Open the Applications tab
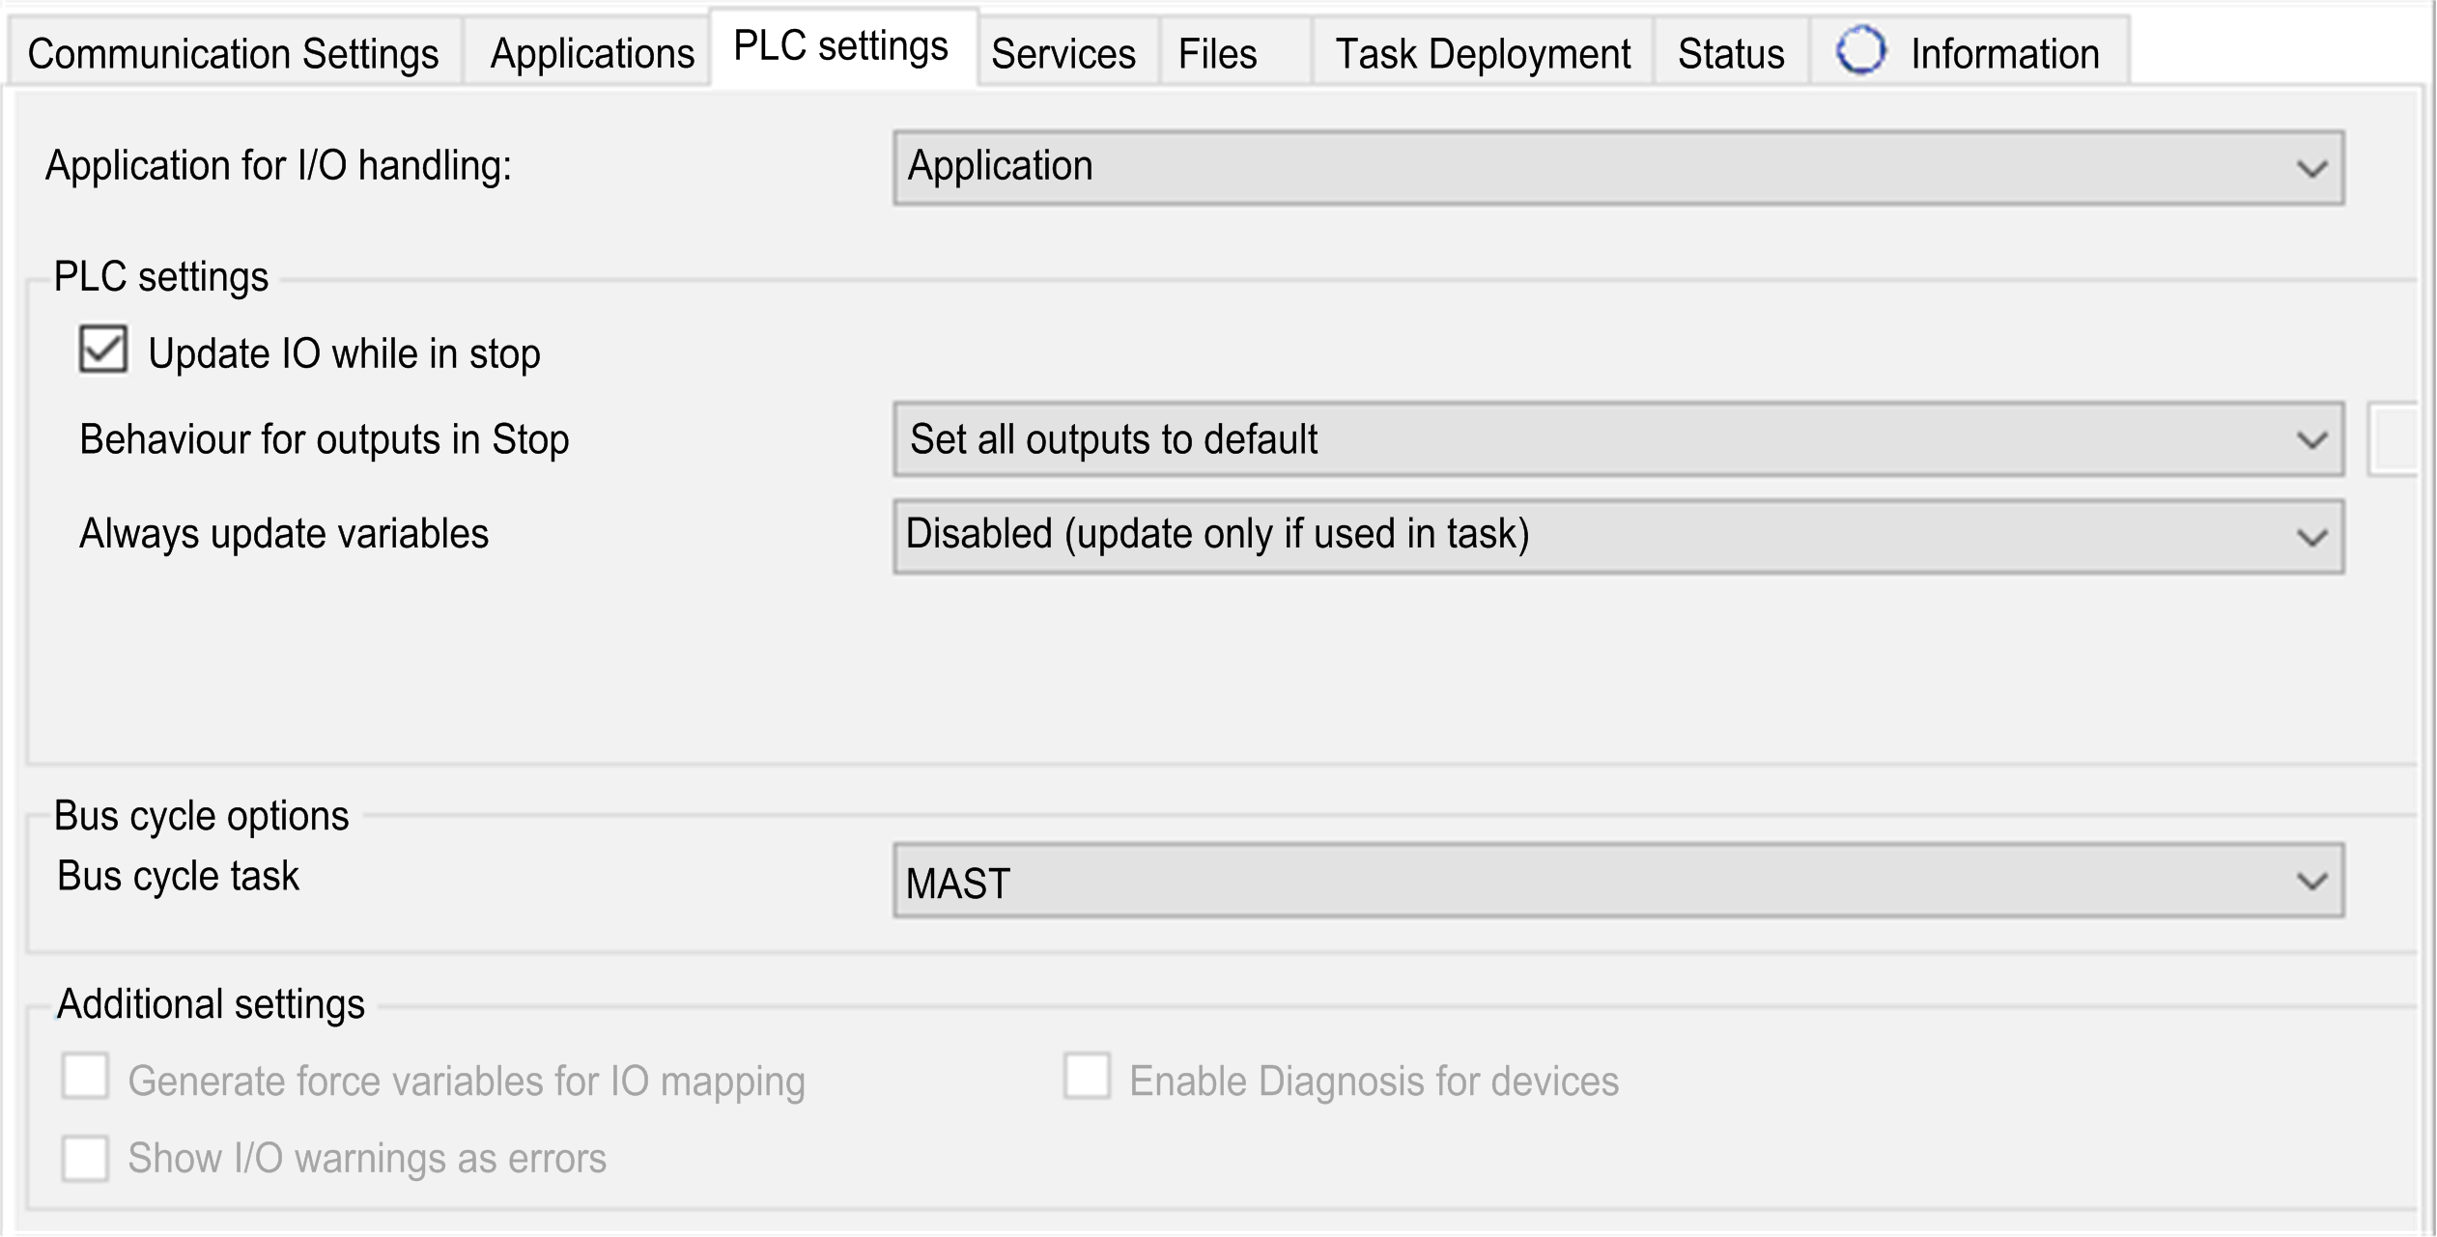Viewport: 2437px width, 1237px height. coord(592,53)
